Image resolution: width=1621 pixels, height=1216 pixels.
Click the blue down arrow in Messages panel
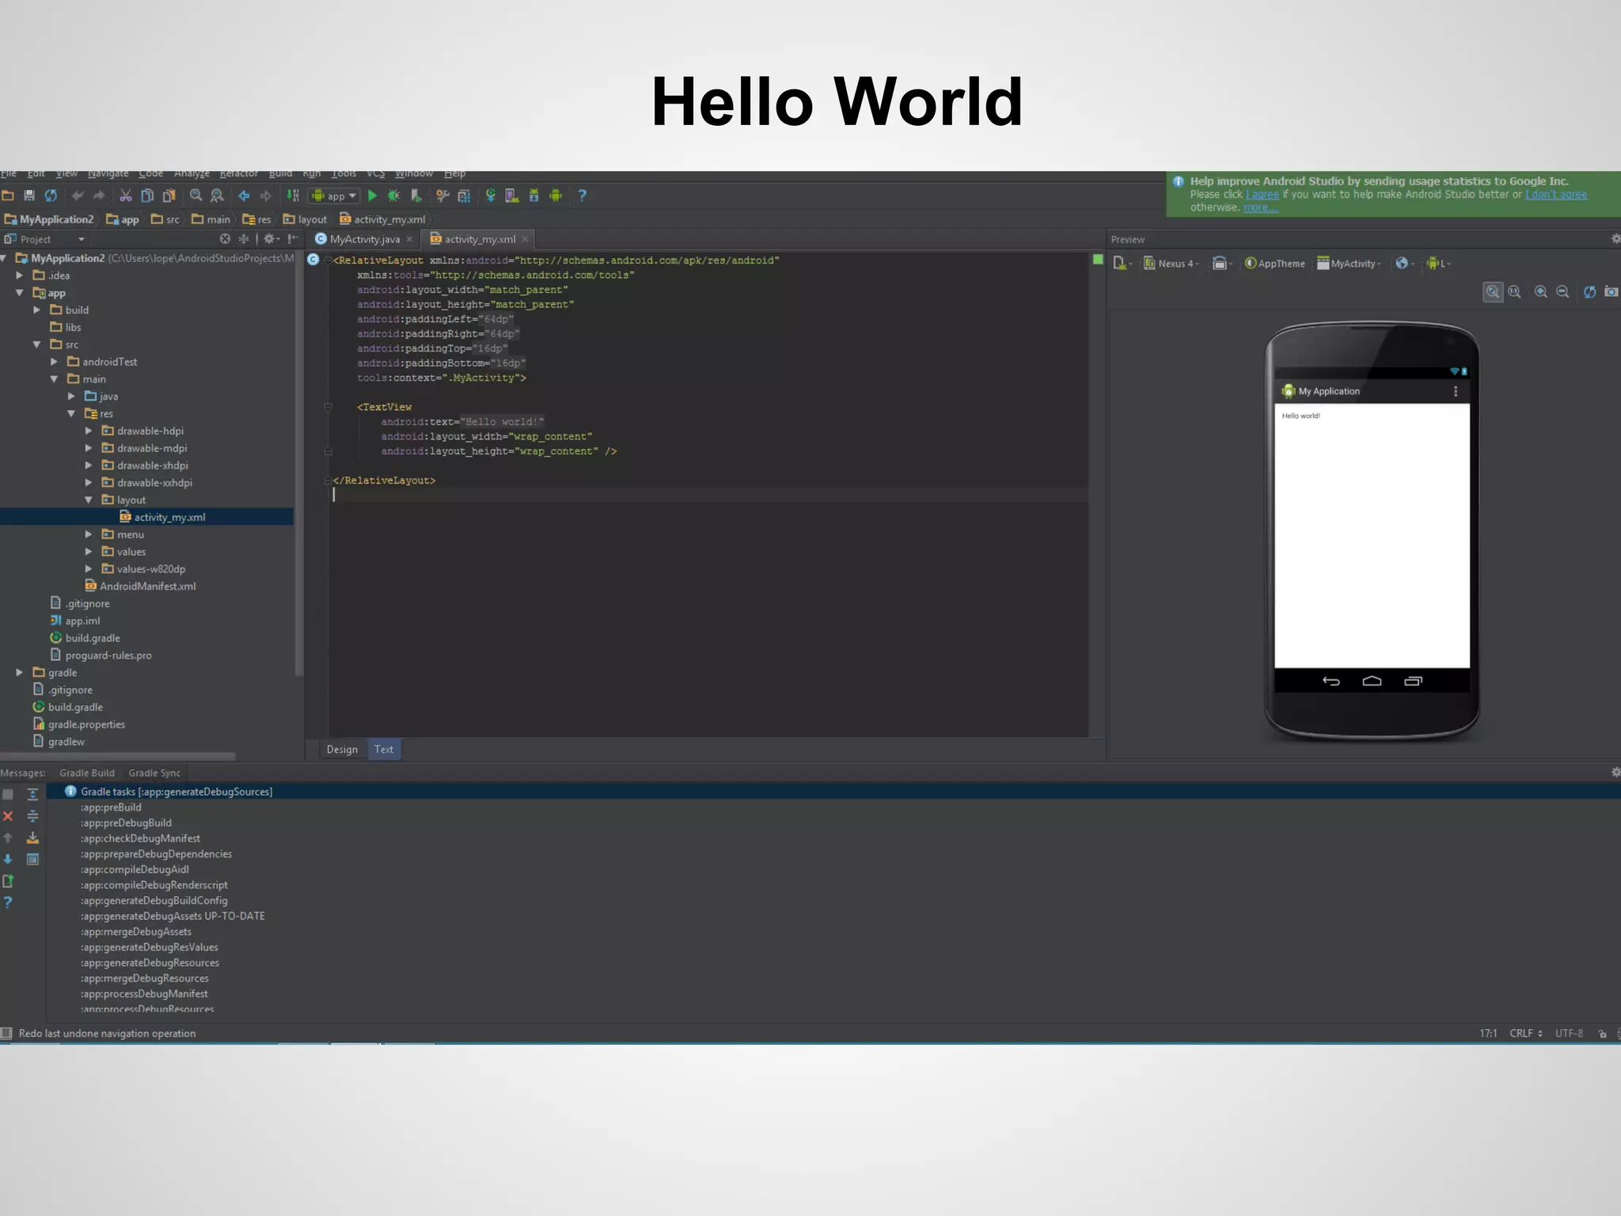8,859
